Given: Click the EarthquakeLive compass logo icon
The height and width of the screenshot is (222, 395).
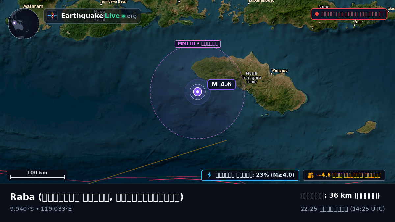Looking at the screenshot, I should [x=52, y=16].
